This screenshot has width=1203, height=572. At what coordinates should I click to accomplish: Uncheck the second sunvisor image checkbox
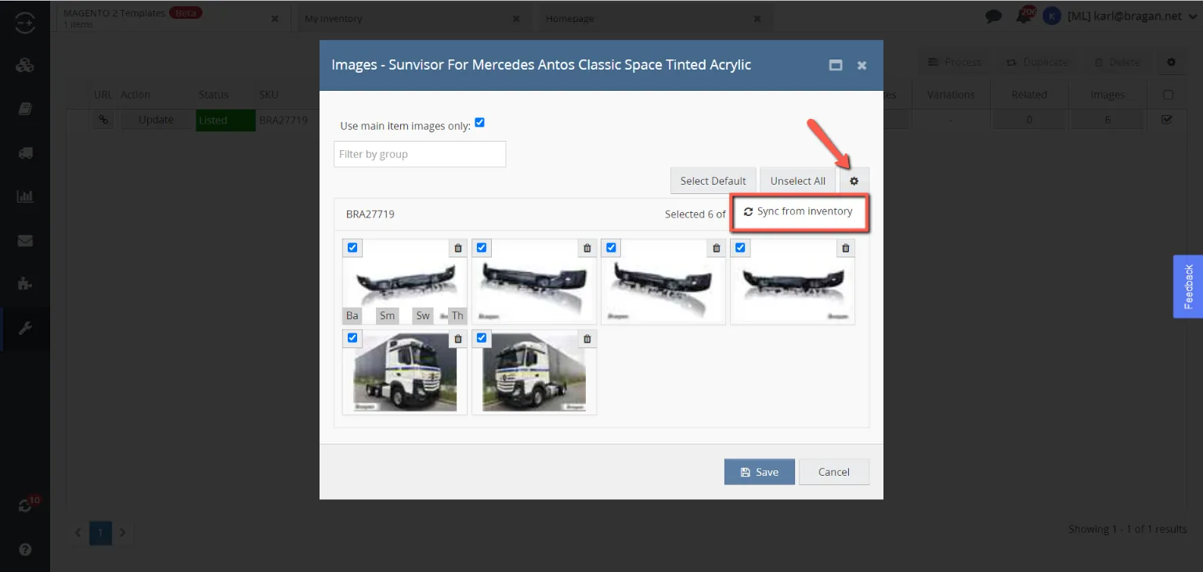(x=482, y=248)
